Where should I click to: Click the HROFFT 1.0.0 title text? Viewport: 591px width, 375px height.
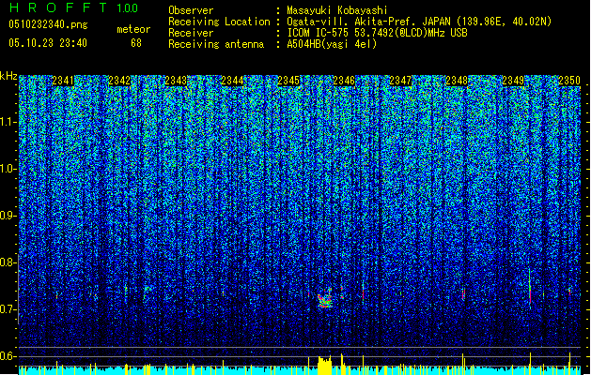coord(74,7)
